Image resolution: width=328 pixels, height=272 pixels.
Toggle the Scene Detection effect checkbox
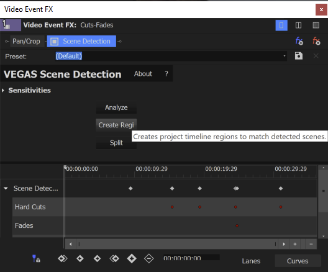(x=55, y=42)
